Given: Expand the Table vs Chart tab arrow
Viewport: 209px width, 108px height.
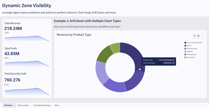Looking at the screenshot, I should 30,105.
